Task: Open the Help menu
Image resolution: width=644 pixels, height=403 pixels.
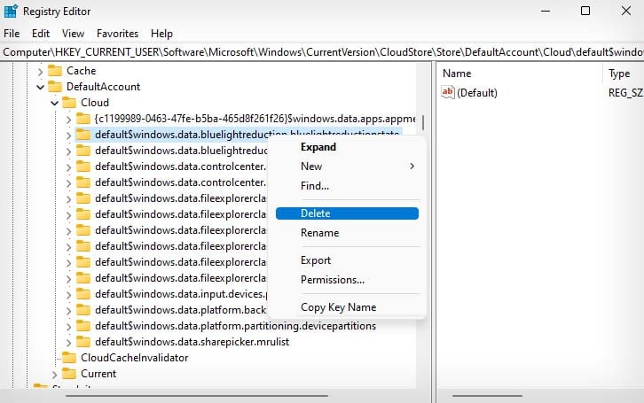Action: [x=161, y=34]
